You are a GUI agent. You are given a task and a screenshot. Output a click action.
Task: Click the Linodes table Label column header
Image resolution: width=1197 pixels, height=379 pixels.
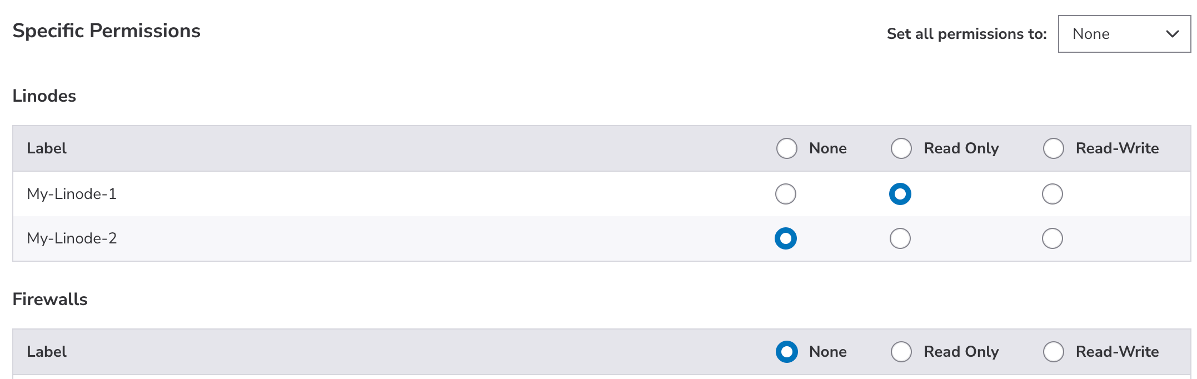(47, 148)
